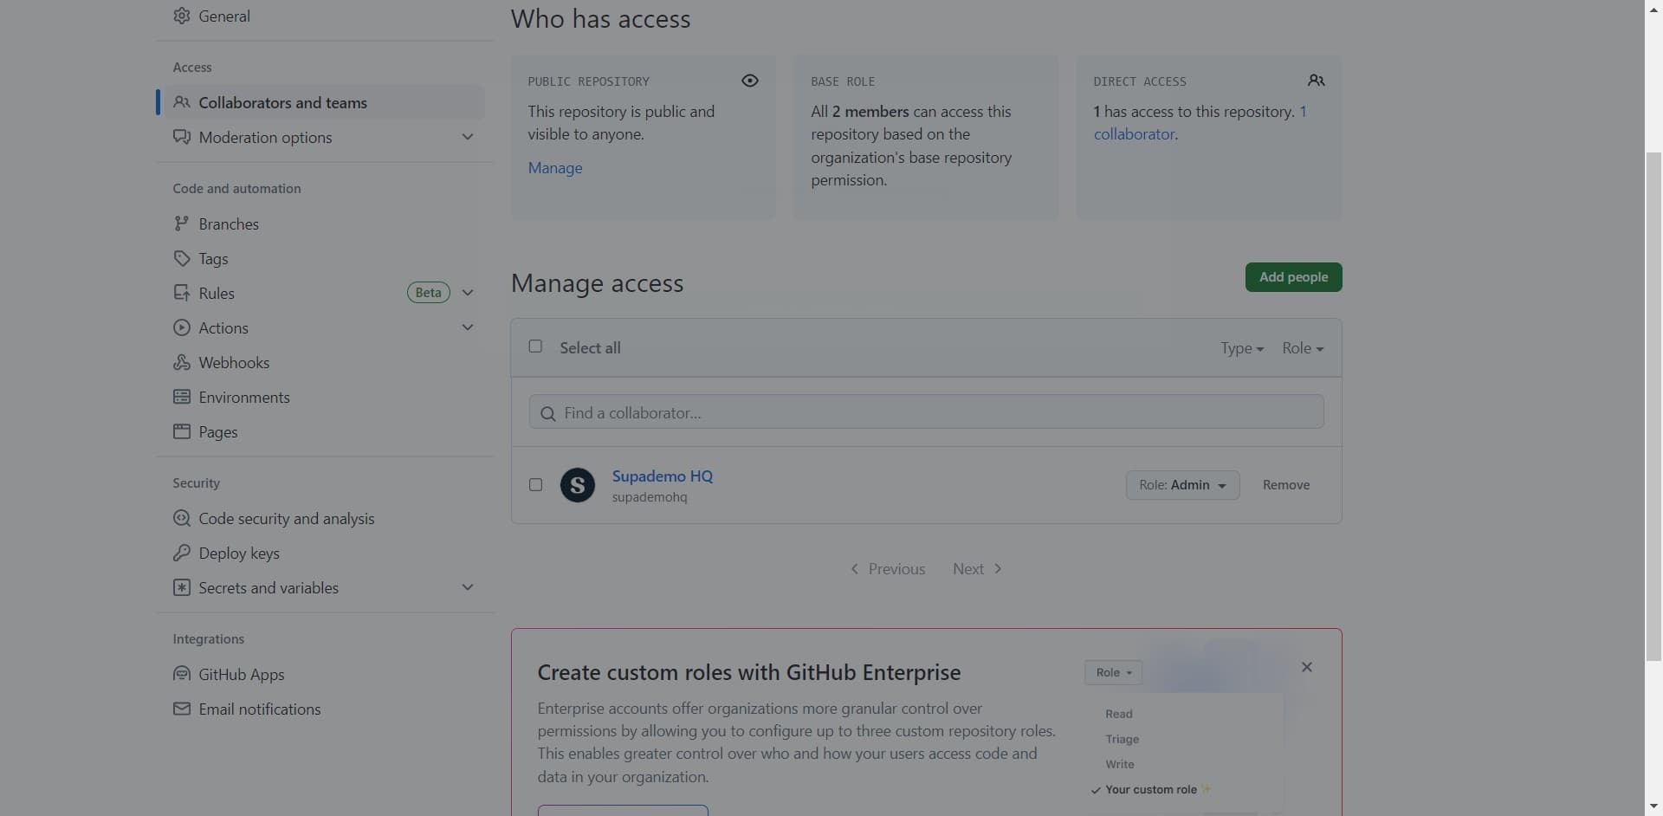1663x816 pixels.
Task: Click the GitHub Apps icon
Action: (181, 674)
